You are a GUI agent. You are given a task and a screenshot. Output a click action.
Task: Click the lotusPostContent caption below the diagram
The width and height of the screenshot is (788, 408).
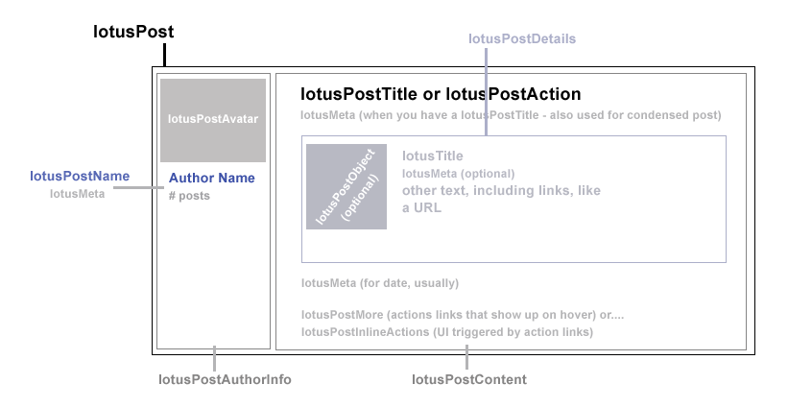click(x=468, y=379)
